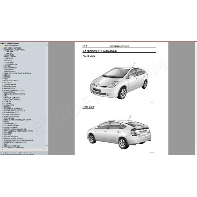
Task: Select INTRODUCTION under Repair Manual
Action: point(10,87)
